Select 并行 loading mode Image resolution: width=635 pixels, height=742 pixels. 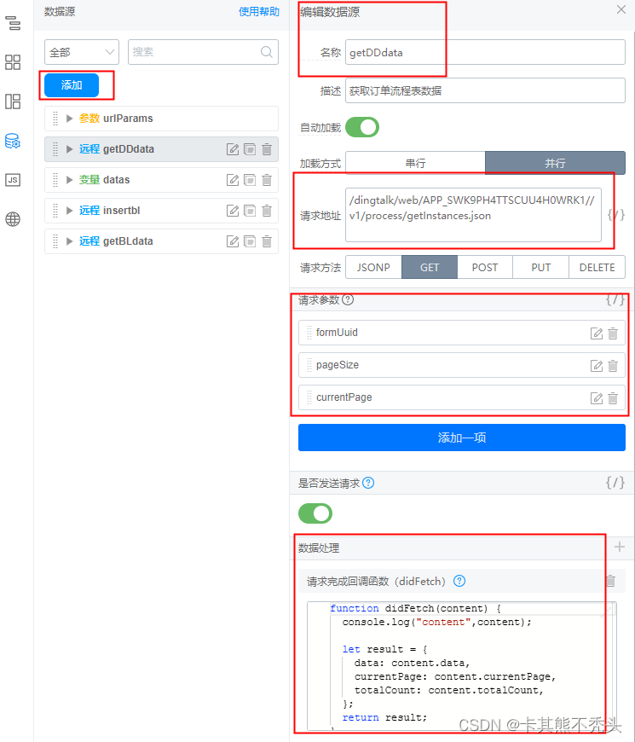[x=555, y=163]
